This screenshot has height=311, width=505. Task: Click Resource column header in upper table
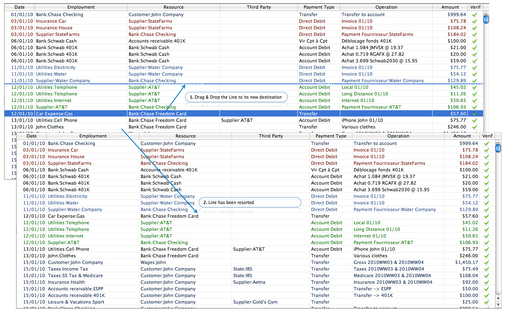[x=173, y=7]
